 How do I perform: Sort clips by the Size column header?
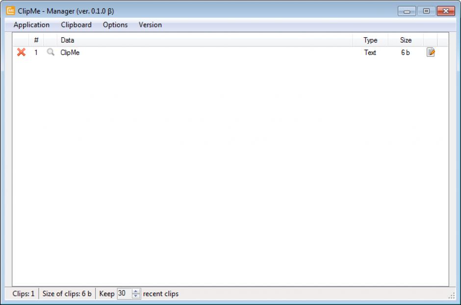click(x=406, y=40)
